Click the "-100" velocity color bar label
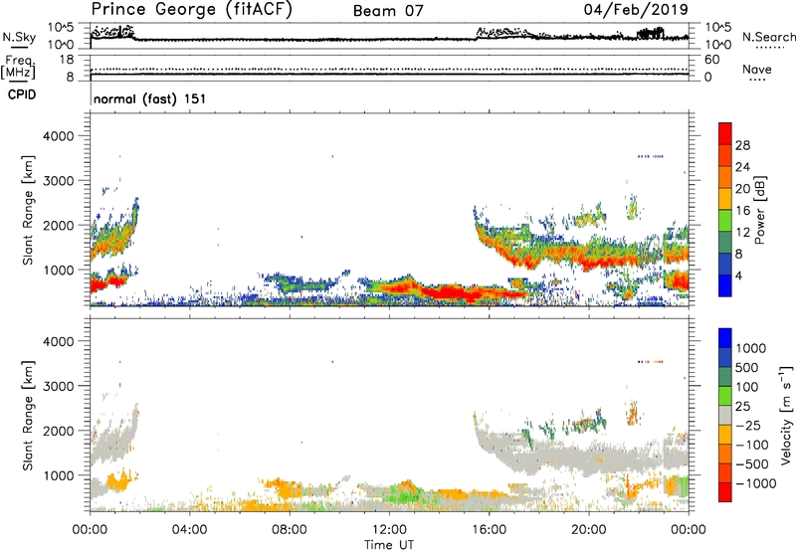796x551 pixels. (x=752, y=445)
